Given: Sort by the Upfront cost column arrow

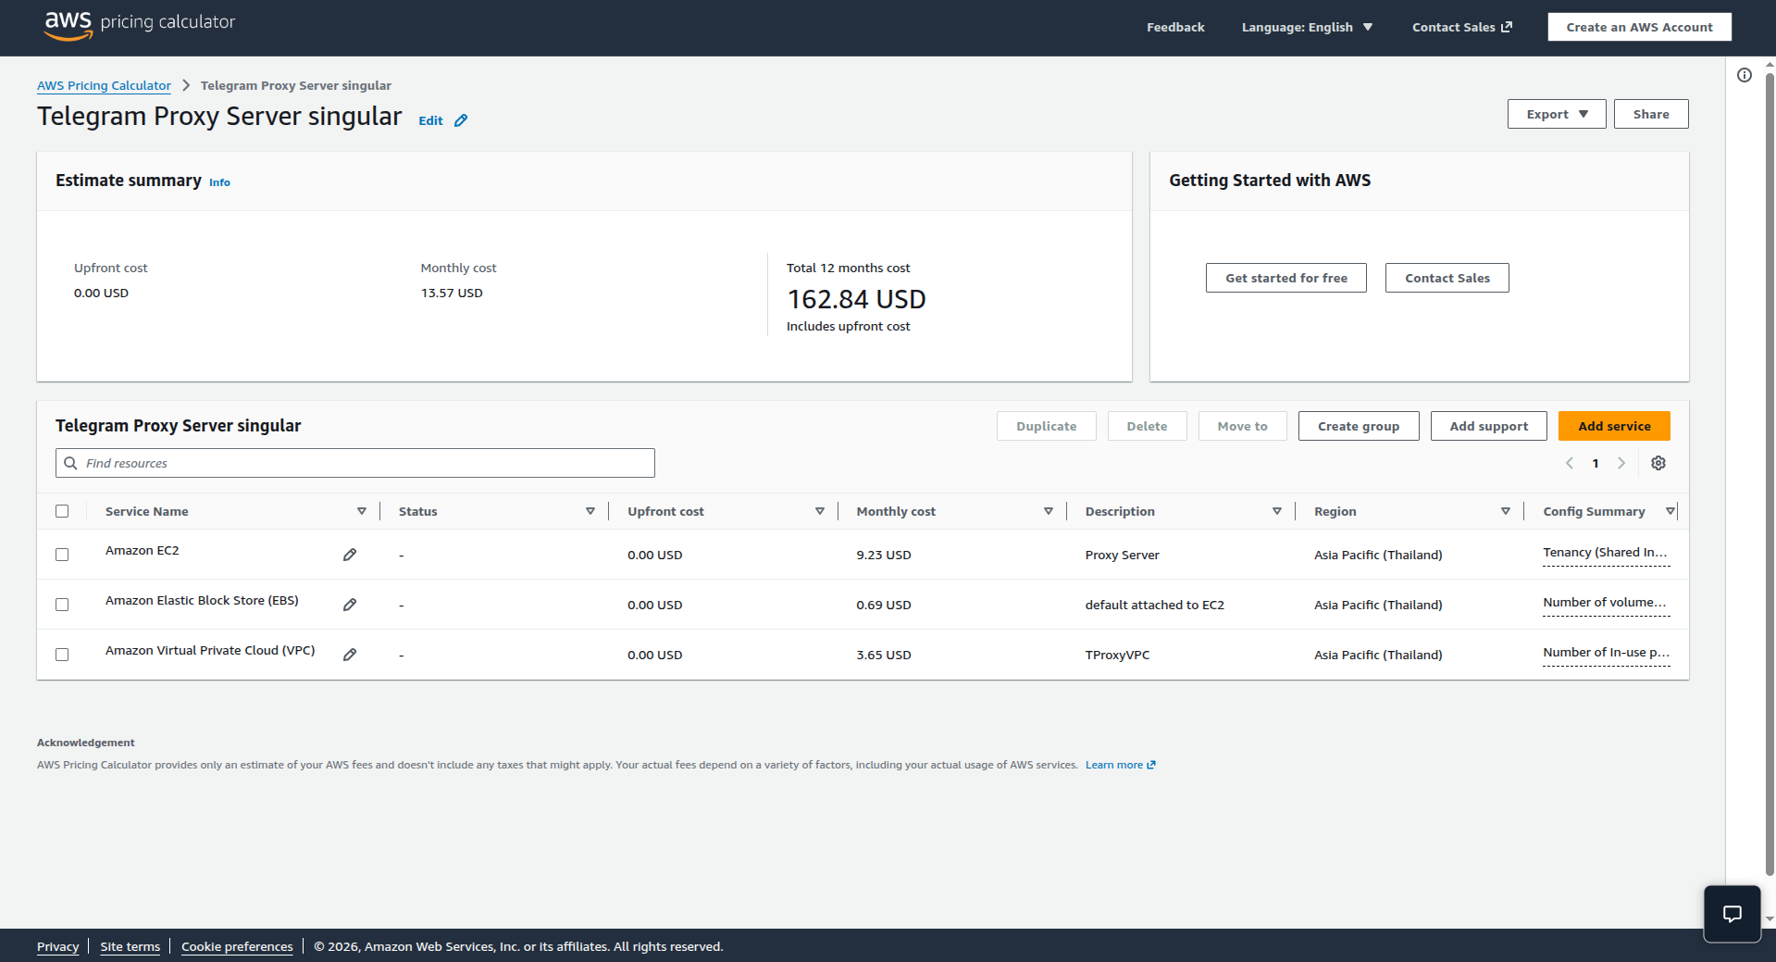Looking at the screenshot, I should pyautogui.click(x=820, y=511).
